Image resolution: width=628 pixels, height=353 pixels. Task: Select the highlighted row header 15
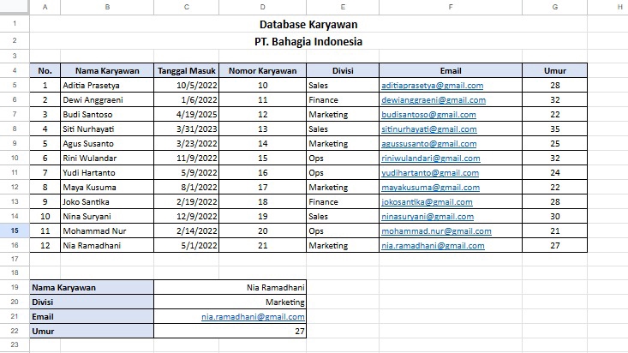pos(15,231)
